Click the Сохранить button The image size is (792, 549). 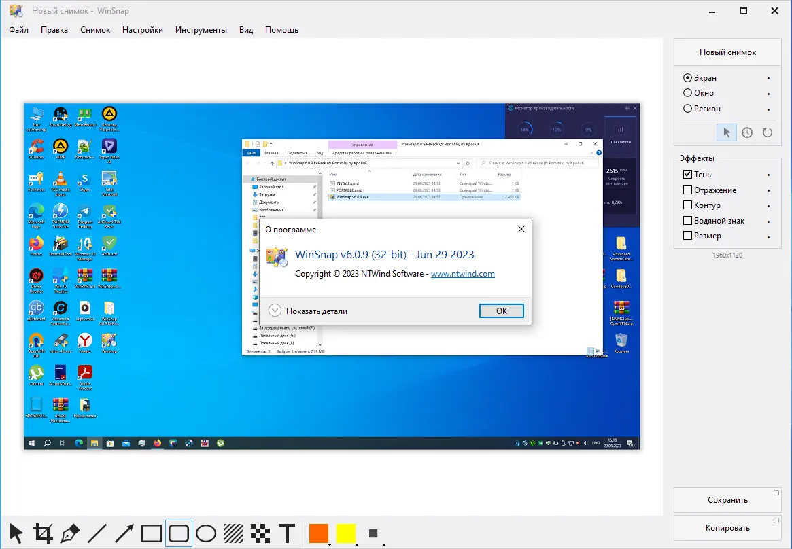pos(727,499)
